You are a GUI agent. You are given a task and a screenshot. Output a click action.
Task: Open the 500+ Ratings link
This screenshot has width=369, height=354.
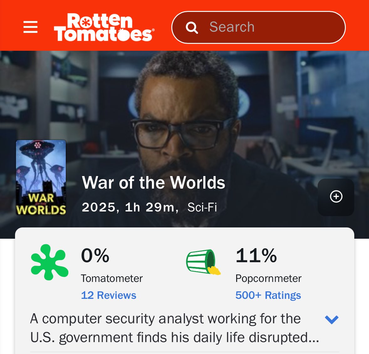pos(268,295)
